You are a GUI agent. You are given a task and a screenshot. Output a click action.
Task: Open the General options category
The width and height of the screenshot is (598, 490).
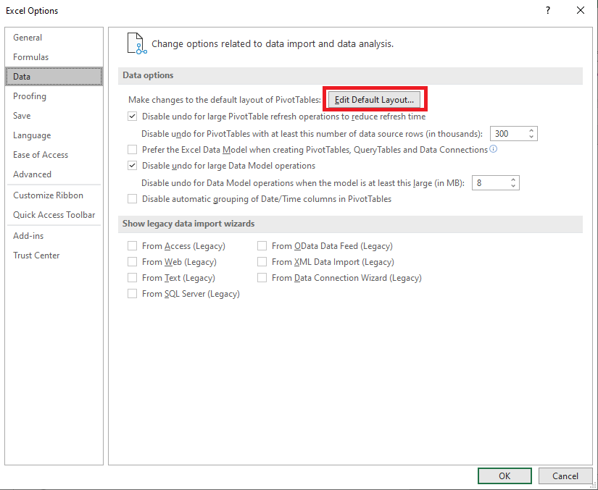(54, 38)
